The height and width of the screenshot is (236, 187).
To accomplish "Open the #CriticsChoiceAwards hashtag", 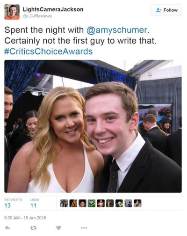I will 49,52.
